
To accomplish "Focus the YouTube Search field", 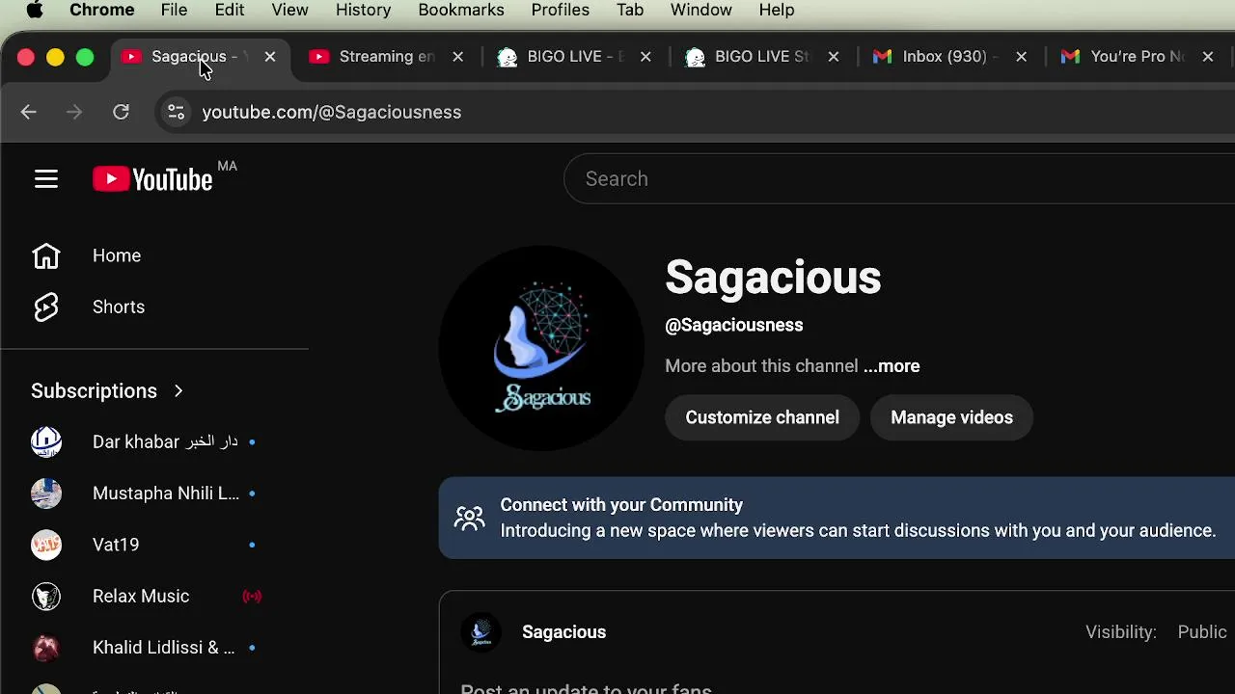I will pos(899,179).
